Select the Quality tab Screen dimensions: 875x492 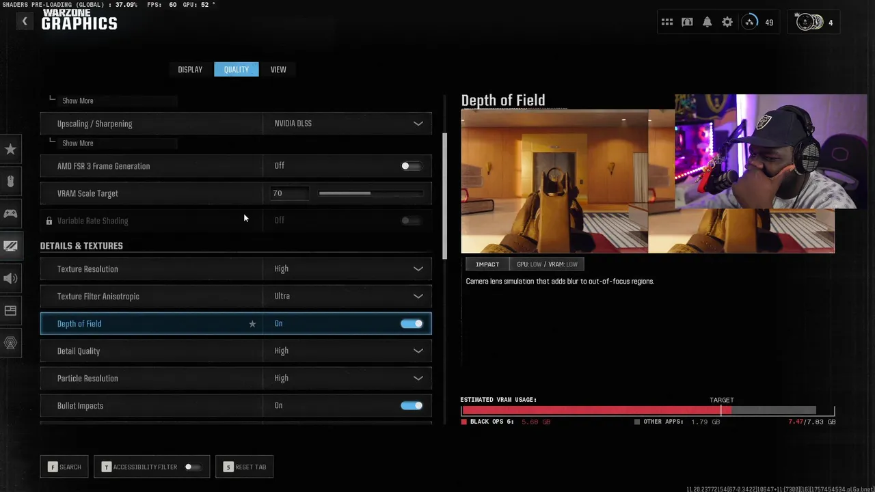tap(237, 70)
